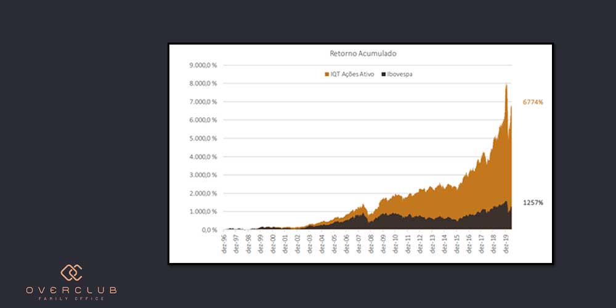Click the 1257% Ibovespa return label
The width and height of the screenshot is (616, 308).
pyautogui.click(x=533, y=203)
